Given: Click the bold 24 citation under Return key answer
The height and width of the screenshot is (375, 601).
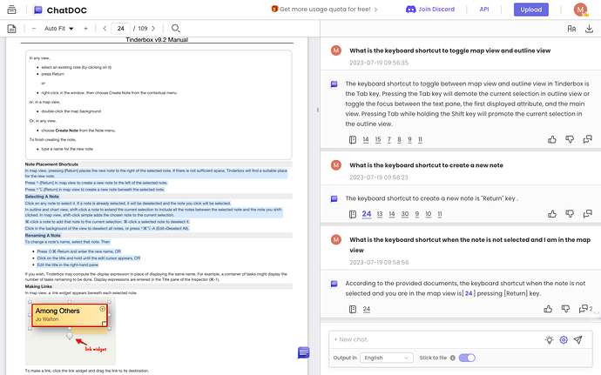Looking at the screenshot, I should click(x=367, y=214).
